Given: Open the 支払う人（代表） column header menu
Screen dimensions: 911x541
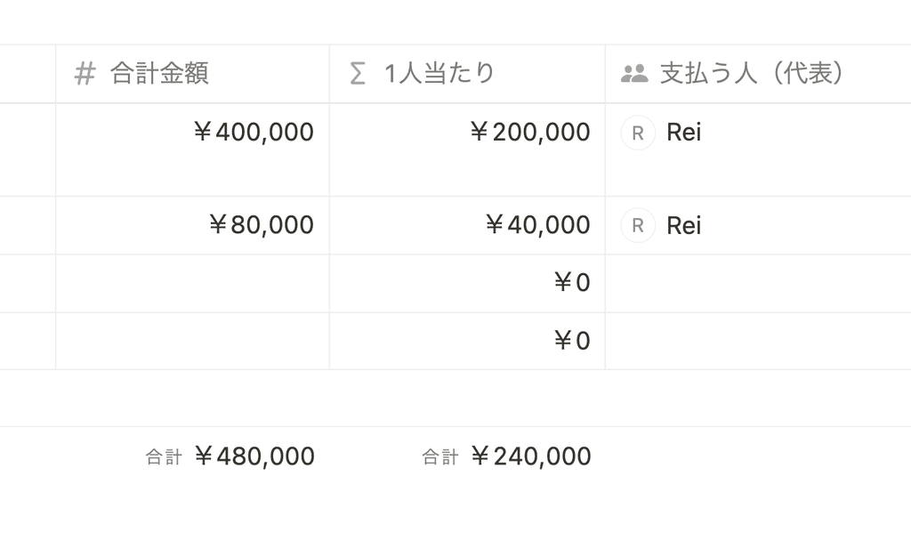Looking at the screenshot, I should point(758,74).
